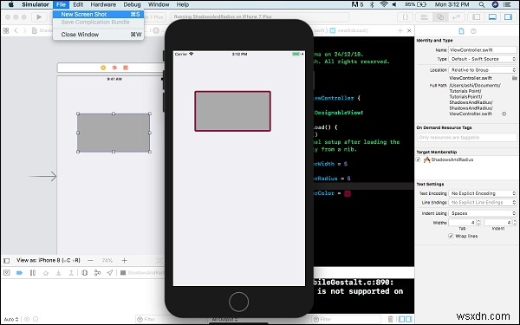Toggle the Wrap lines checkbox

(x=451, y=236)
